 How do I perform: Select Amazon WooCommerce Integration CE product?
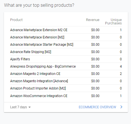click(39, 96)
